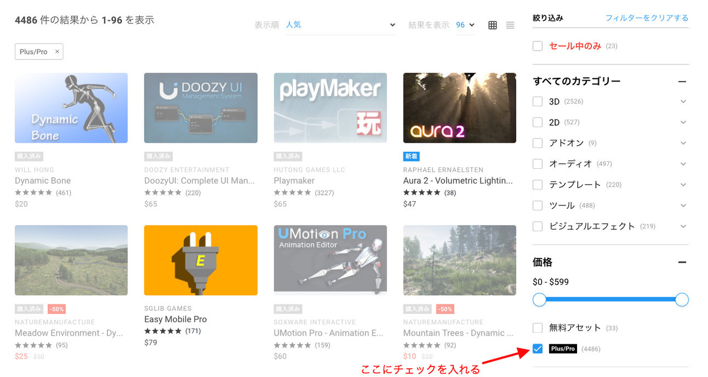The image size is (708, 377).
Task: Open the Playmaker asset title
Action: coord(294,181)
